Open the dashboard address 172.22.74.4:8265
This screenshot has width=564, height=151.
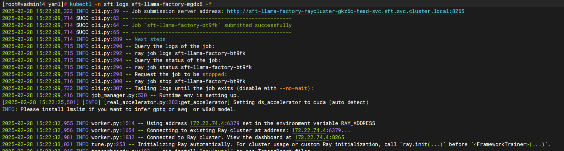tap(320, 137)
